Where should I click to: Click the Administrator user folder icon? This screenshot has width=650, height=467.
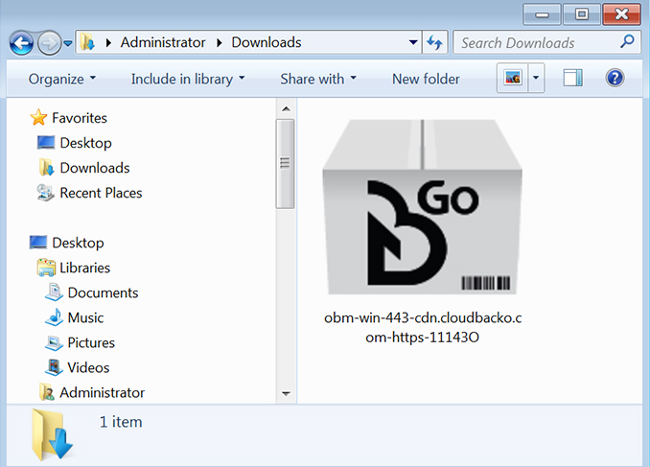[47, 392]
